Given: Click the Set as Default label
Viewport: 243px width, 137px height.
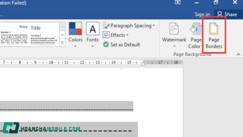Looking at the screenshot, I should pyautogui.click(x=125, y=44).
